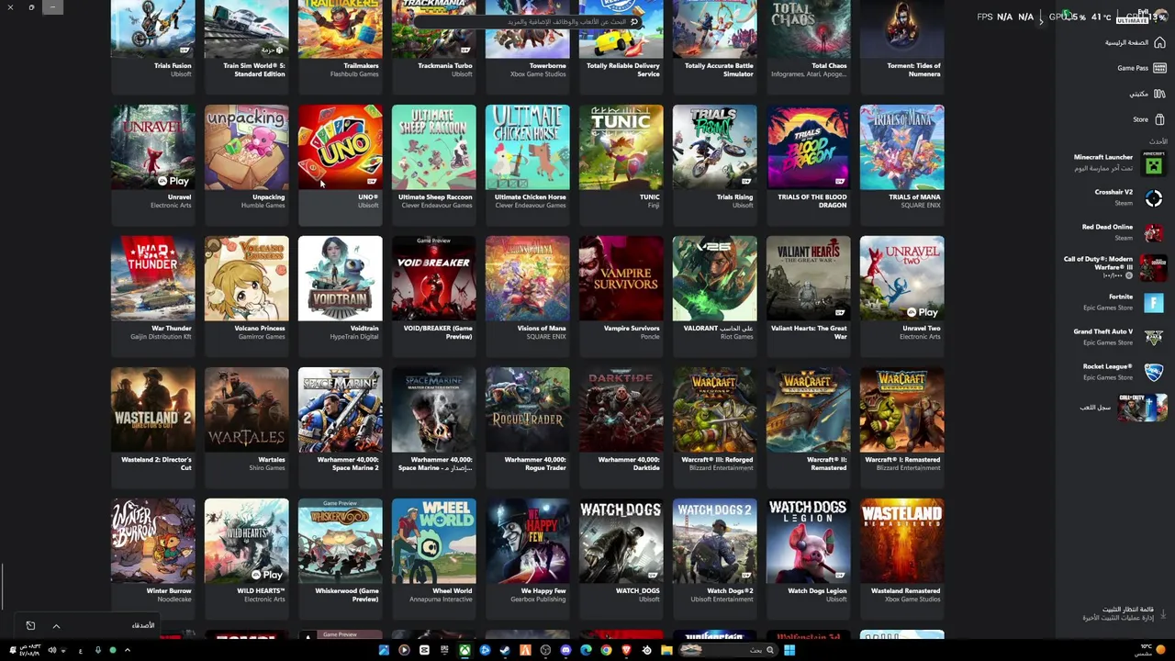Viewport: 1175px width, 661px height.
Task: Open CapCut taskbar icon
Action: point(424,650)
